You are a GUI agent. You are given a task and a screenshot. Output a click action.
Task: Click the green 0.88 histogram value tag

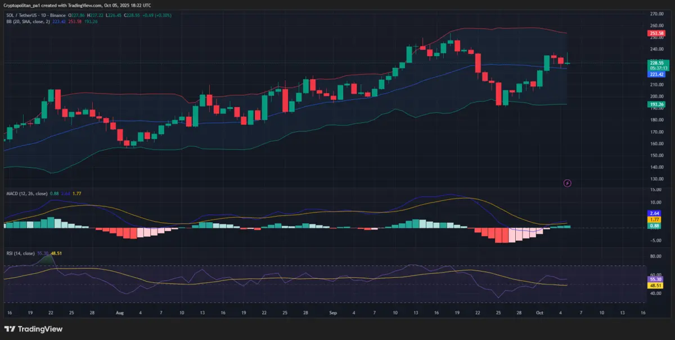[x=655, y=226]
